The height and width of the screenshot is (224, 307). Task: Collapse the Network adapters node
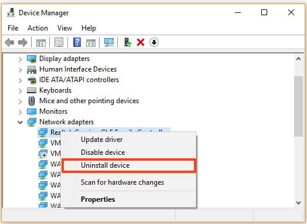(x=20, y=123)
